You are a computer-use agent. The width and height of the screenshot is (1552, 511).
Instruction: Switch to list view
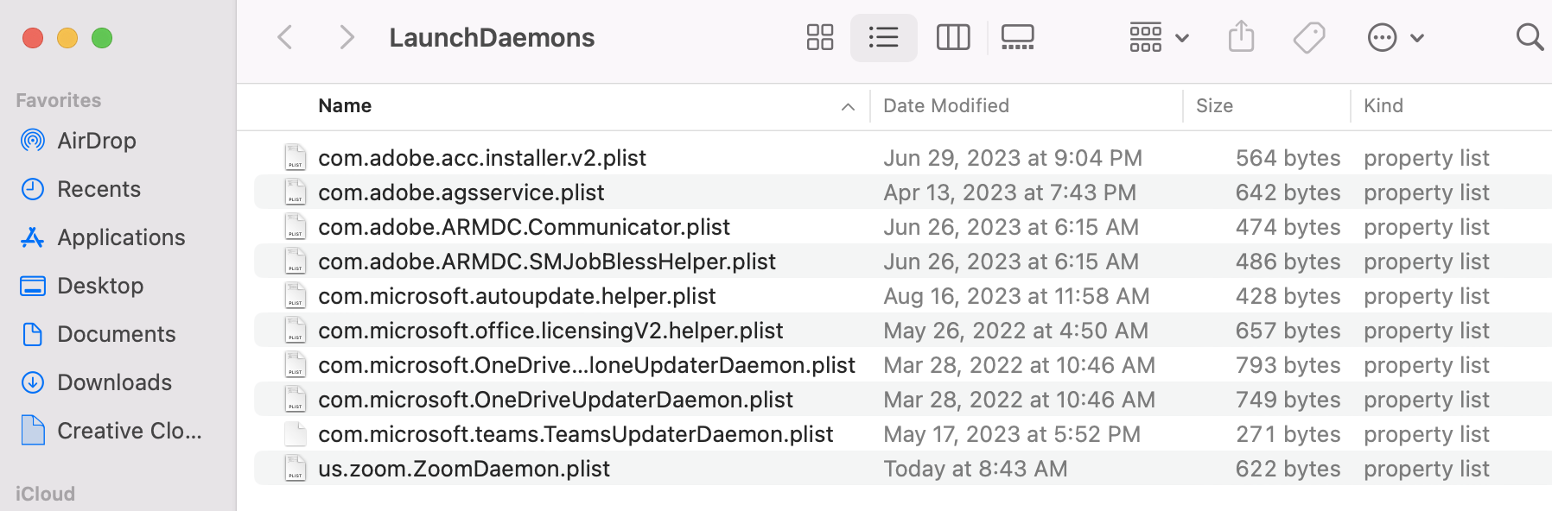coord(883,38)
